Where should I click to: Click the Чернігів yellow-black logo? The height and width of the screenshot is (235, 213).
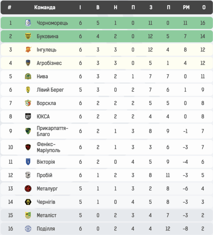pos(28,202)
